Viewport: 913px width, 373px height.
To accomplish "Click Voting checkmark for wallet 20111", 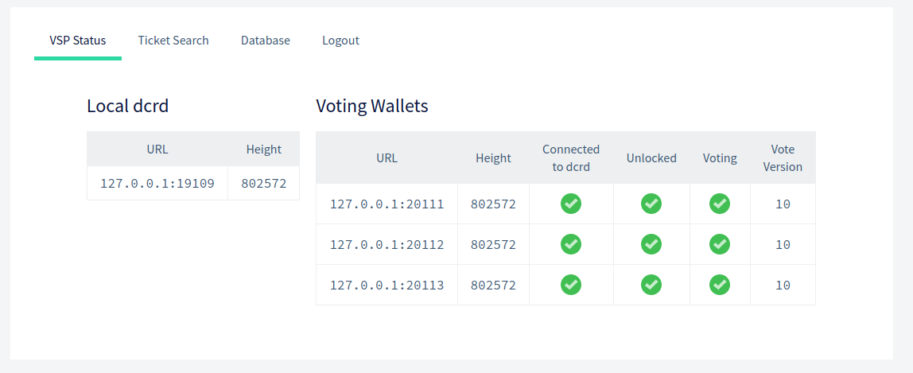I will (x=720, y=204).
